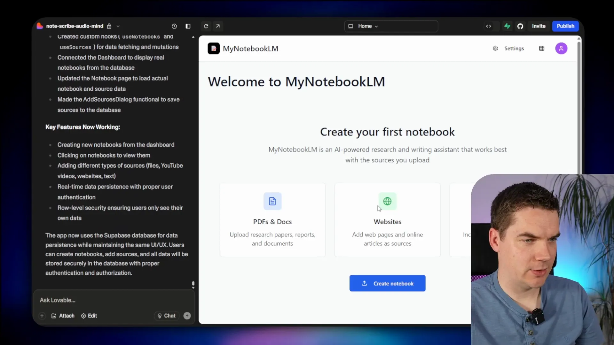The image size is (614, 345).
Task: Click the send arrow button
Action: point(187,316)
